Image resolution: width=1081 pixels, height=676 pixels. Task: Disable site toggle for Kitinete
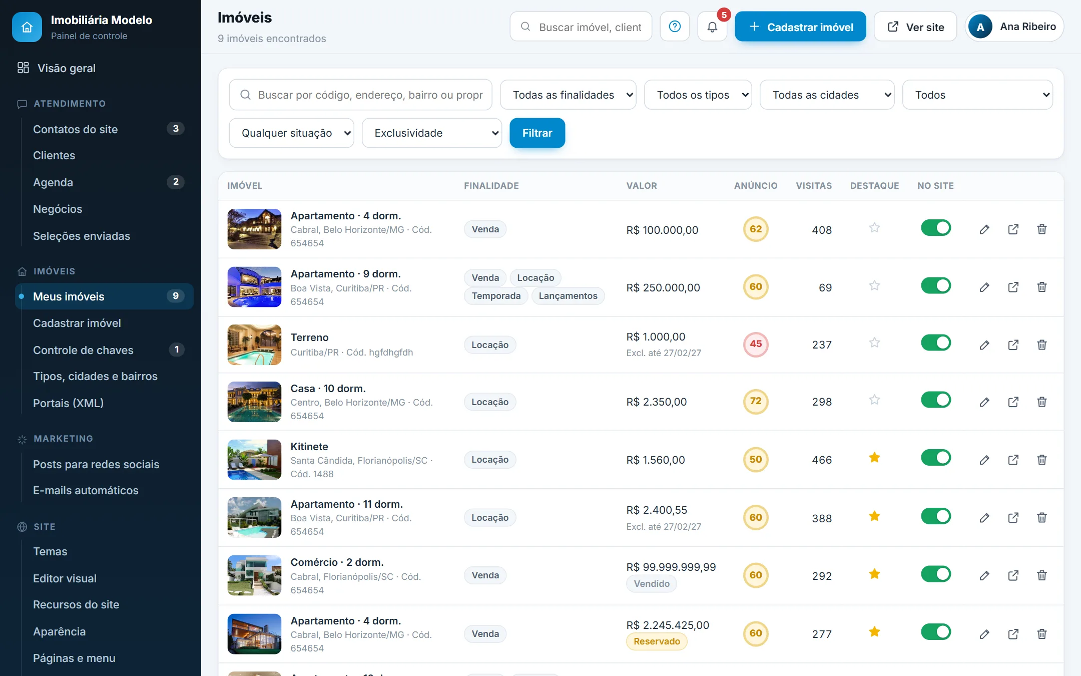click(x=936, y=458)
